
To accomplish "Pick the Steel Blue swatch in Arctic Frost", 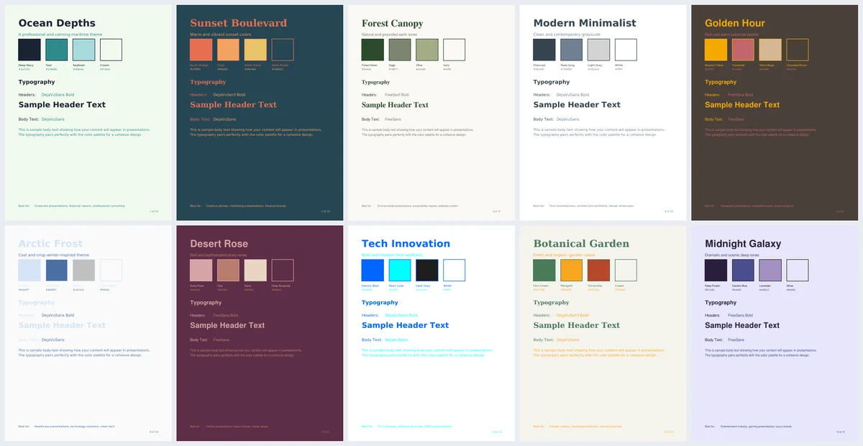I will (x=57, y=270).
